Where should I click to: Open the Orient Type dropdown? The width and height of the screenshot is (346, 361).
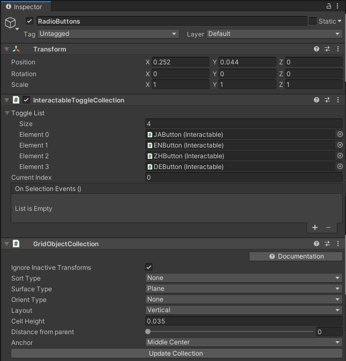pyautogui.click(x=244, y=299)
